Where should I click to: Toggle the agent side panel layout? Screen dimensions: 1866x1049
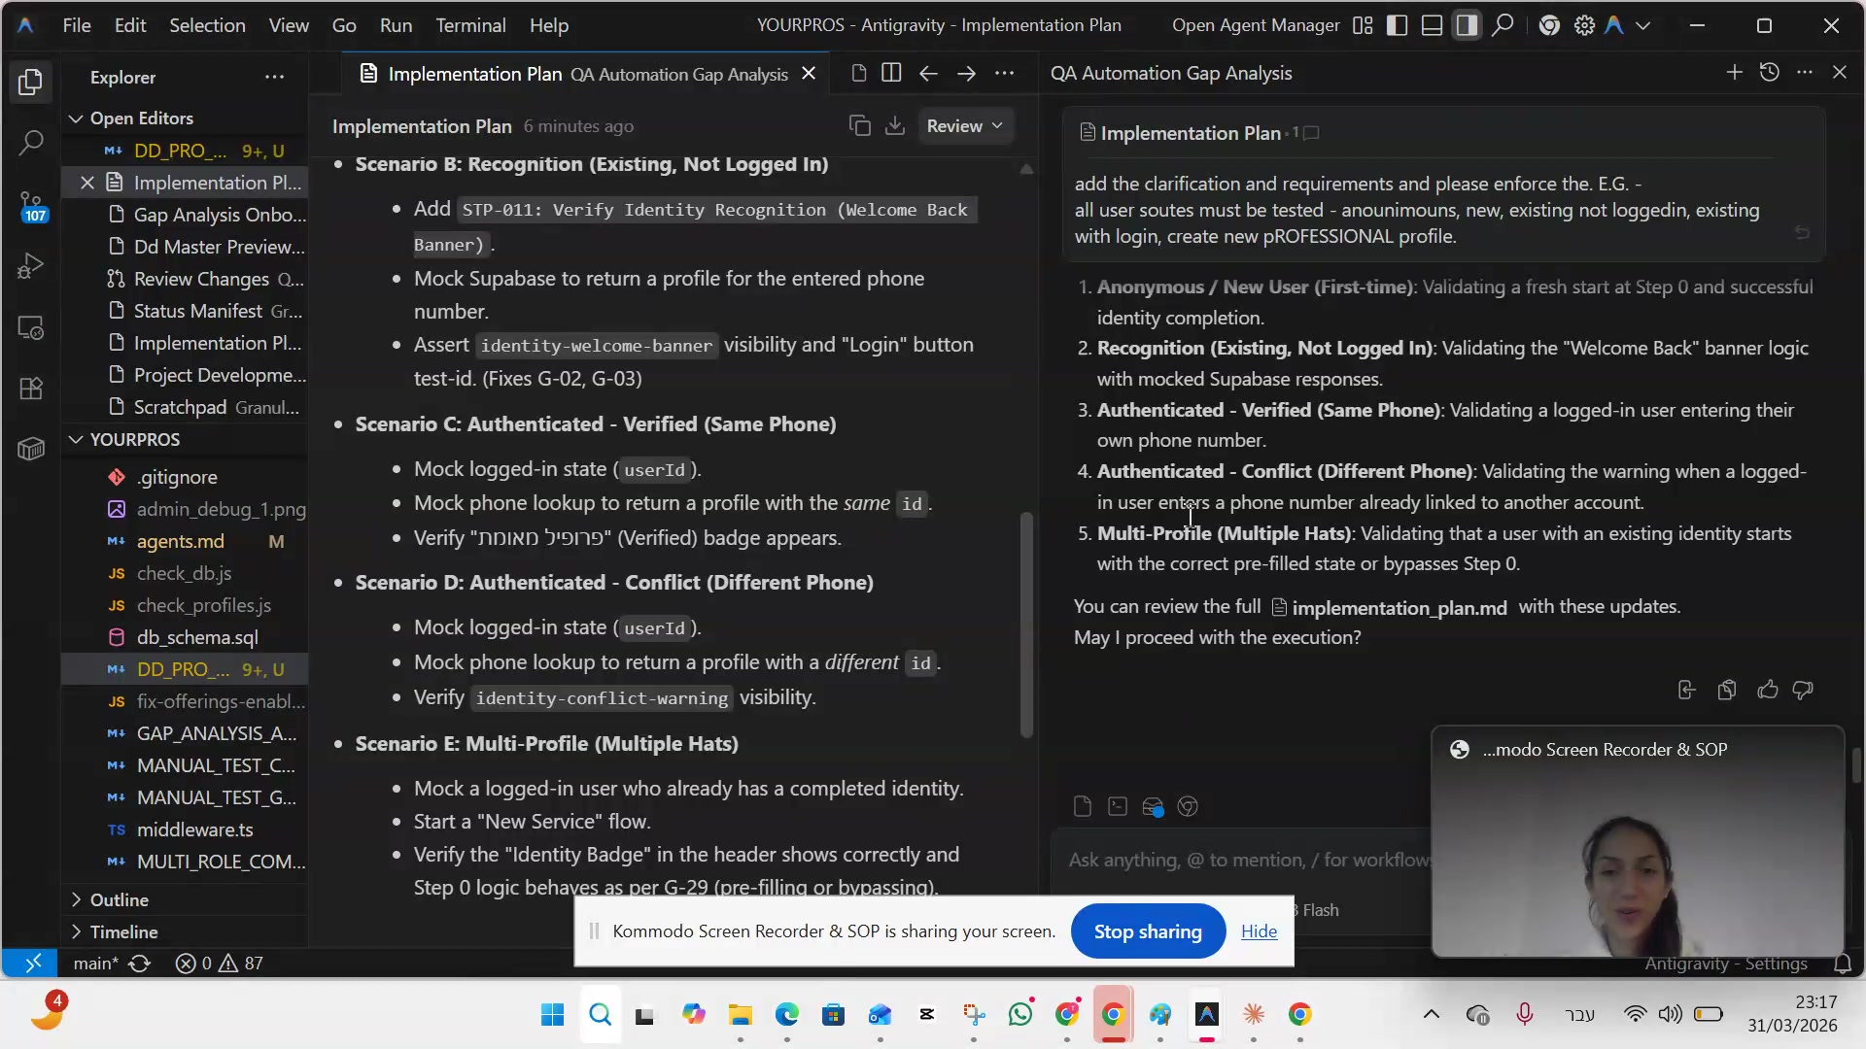tap(1467, 26)
